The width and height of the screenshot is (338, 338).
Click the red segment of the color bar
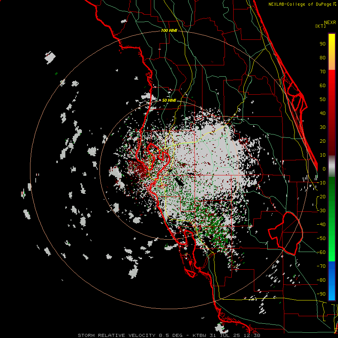click(x=332, y=113)
